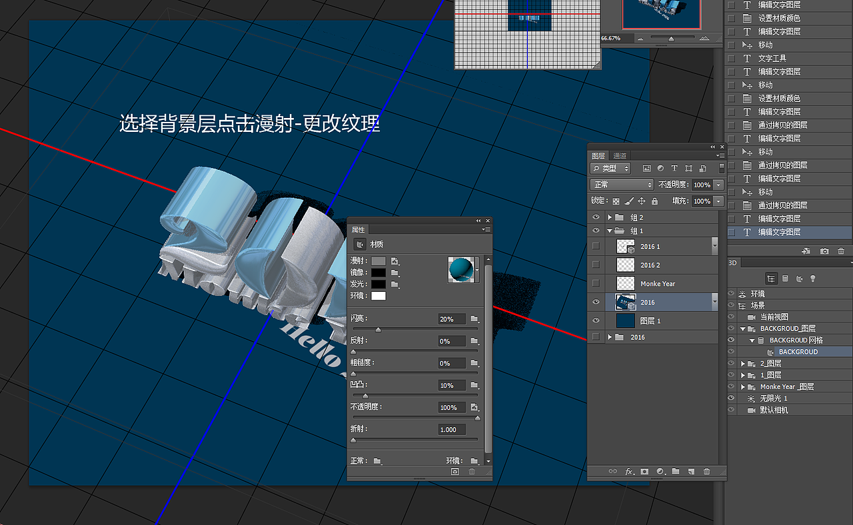Expand the 2_图层 node in 3D panel

[743, 363]
